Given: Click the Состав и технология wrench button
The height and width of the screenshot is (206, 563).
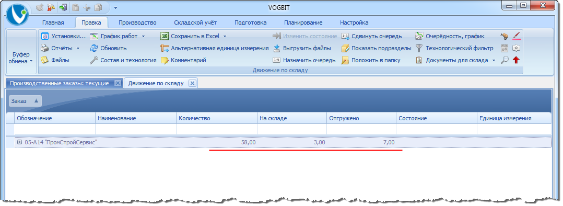Looking at the screenshot, I should click(123, 60).
